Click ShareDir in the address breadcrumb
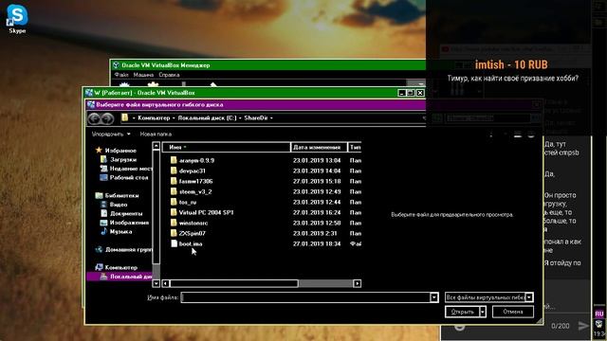 click(255, 117)
